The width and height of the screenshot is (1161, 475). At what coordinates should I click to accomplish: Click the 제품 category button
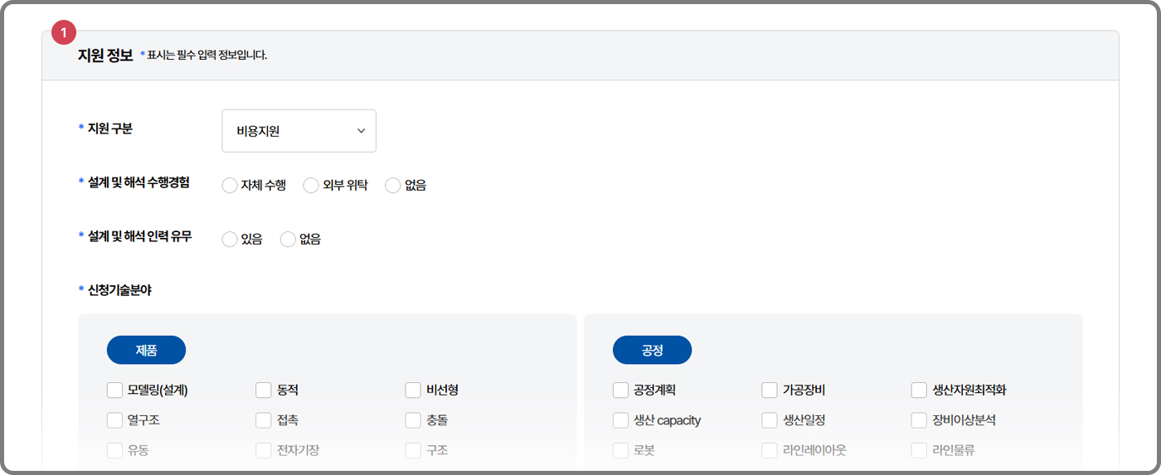pos(146,350)
